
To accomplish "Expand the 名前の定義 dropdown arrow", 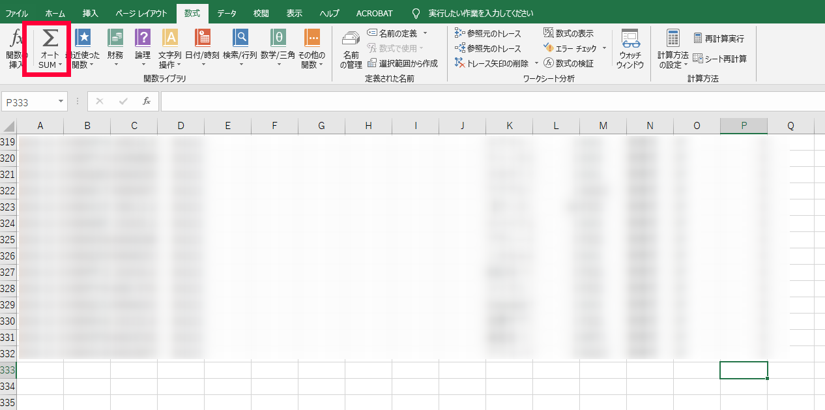I will click(425, 33).
